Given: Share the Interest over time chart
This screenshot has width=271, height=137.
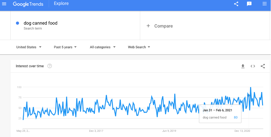Looking at the screenshot, I should [263, 66].
